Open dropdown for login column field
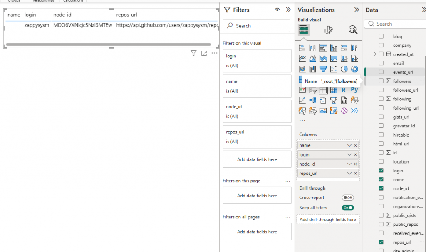This screenshot has height=252, width=426. pos(349,154)
